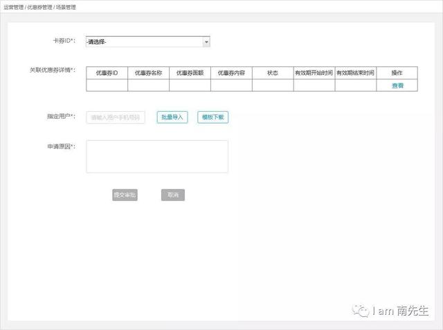The width and height of the screenshot is (443, 330).
Task: Click the dropdown arrow of 请选择 box
Action: pyautogui.click(x=206, y=41)
